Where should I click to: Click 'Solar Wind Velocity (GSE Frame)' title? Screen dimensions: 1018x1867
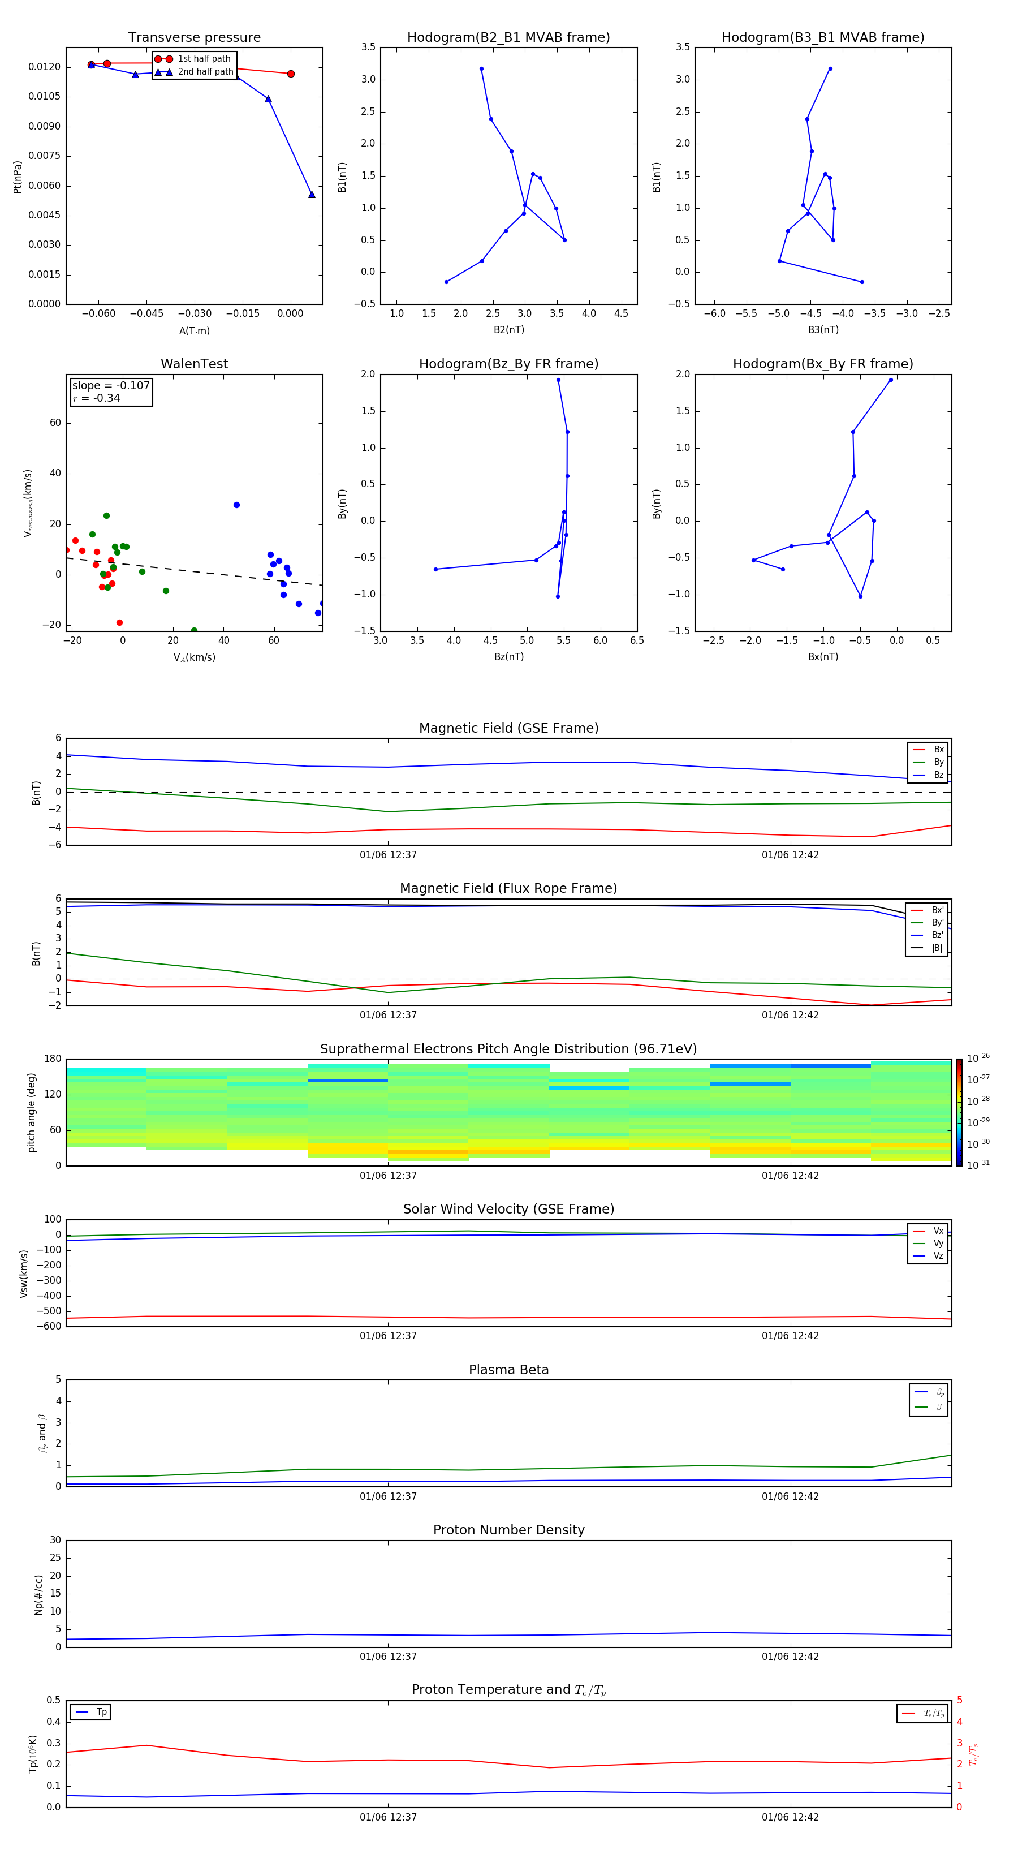[508, 1210]
